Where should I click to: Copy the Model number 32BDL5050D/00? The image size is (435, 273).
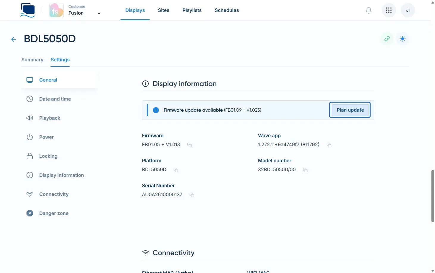(x=305, y=170)
